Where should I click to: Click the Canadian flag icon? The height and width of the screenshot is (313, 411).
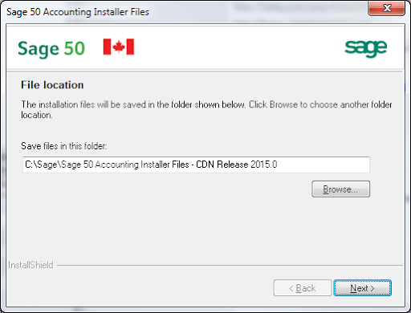point(119,47)
